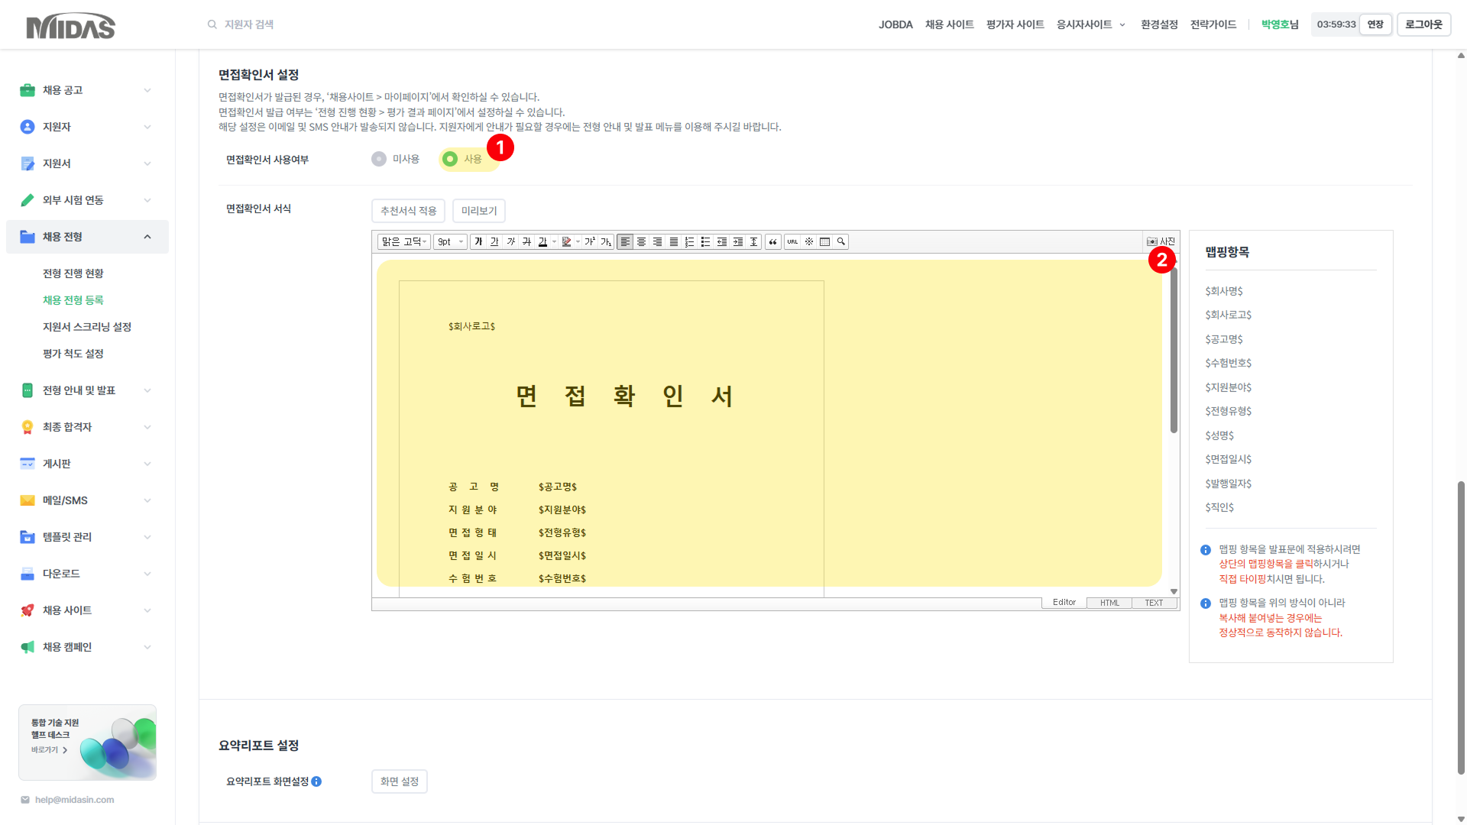This screenshot has width=1467, height=825.
Task: Open the insert table tool
Action: point(824,242)
